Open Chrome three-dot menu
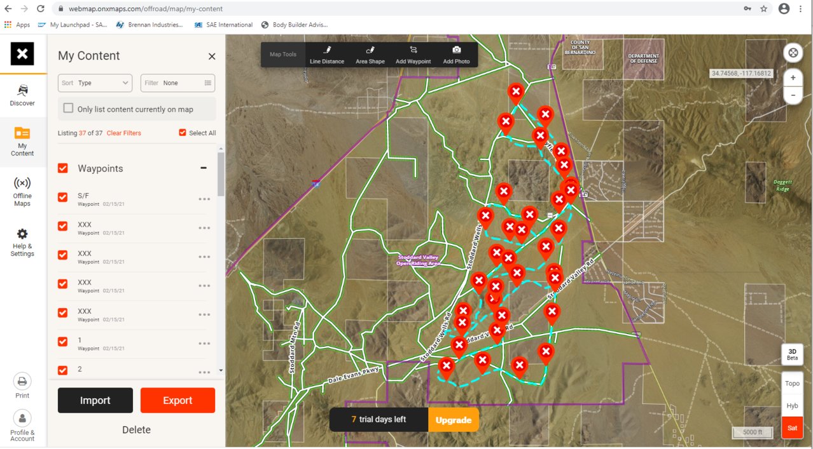813x449 pixels. click(801, 9)
